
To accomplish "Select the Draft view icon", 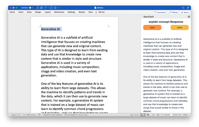I will [x=158, y=115].
